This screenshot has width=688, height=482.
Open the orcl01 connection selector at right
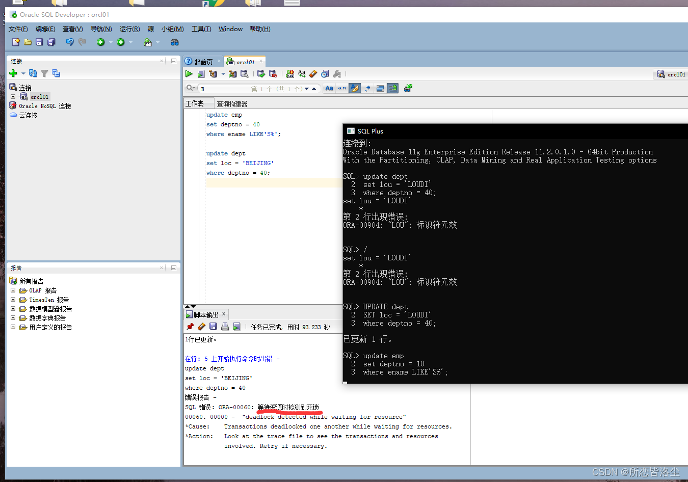671,74
